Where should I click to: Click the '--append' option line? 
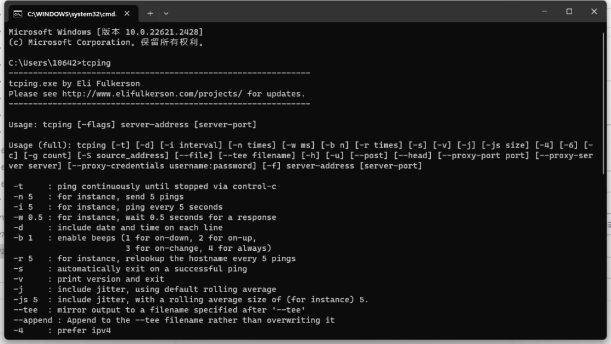click(x=174, y=320)
